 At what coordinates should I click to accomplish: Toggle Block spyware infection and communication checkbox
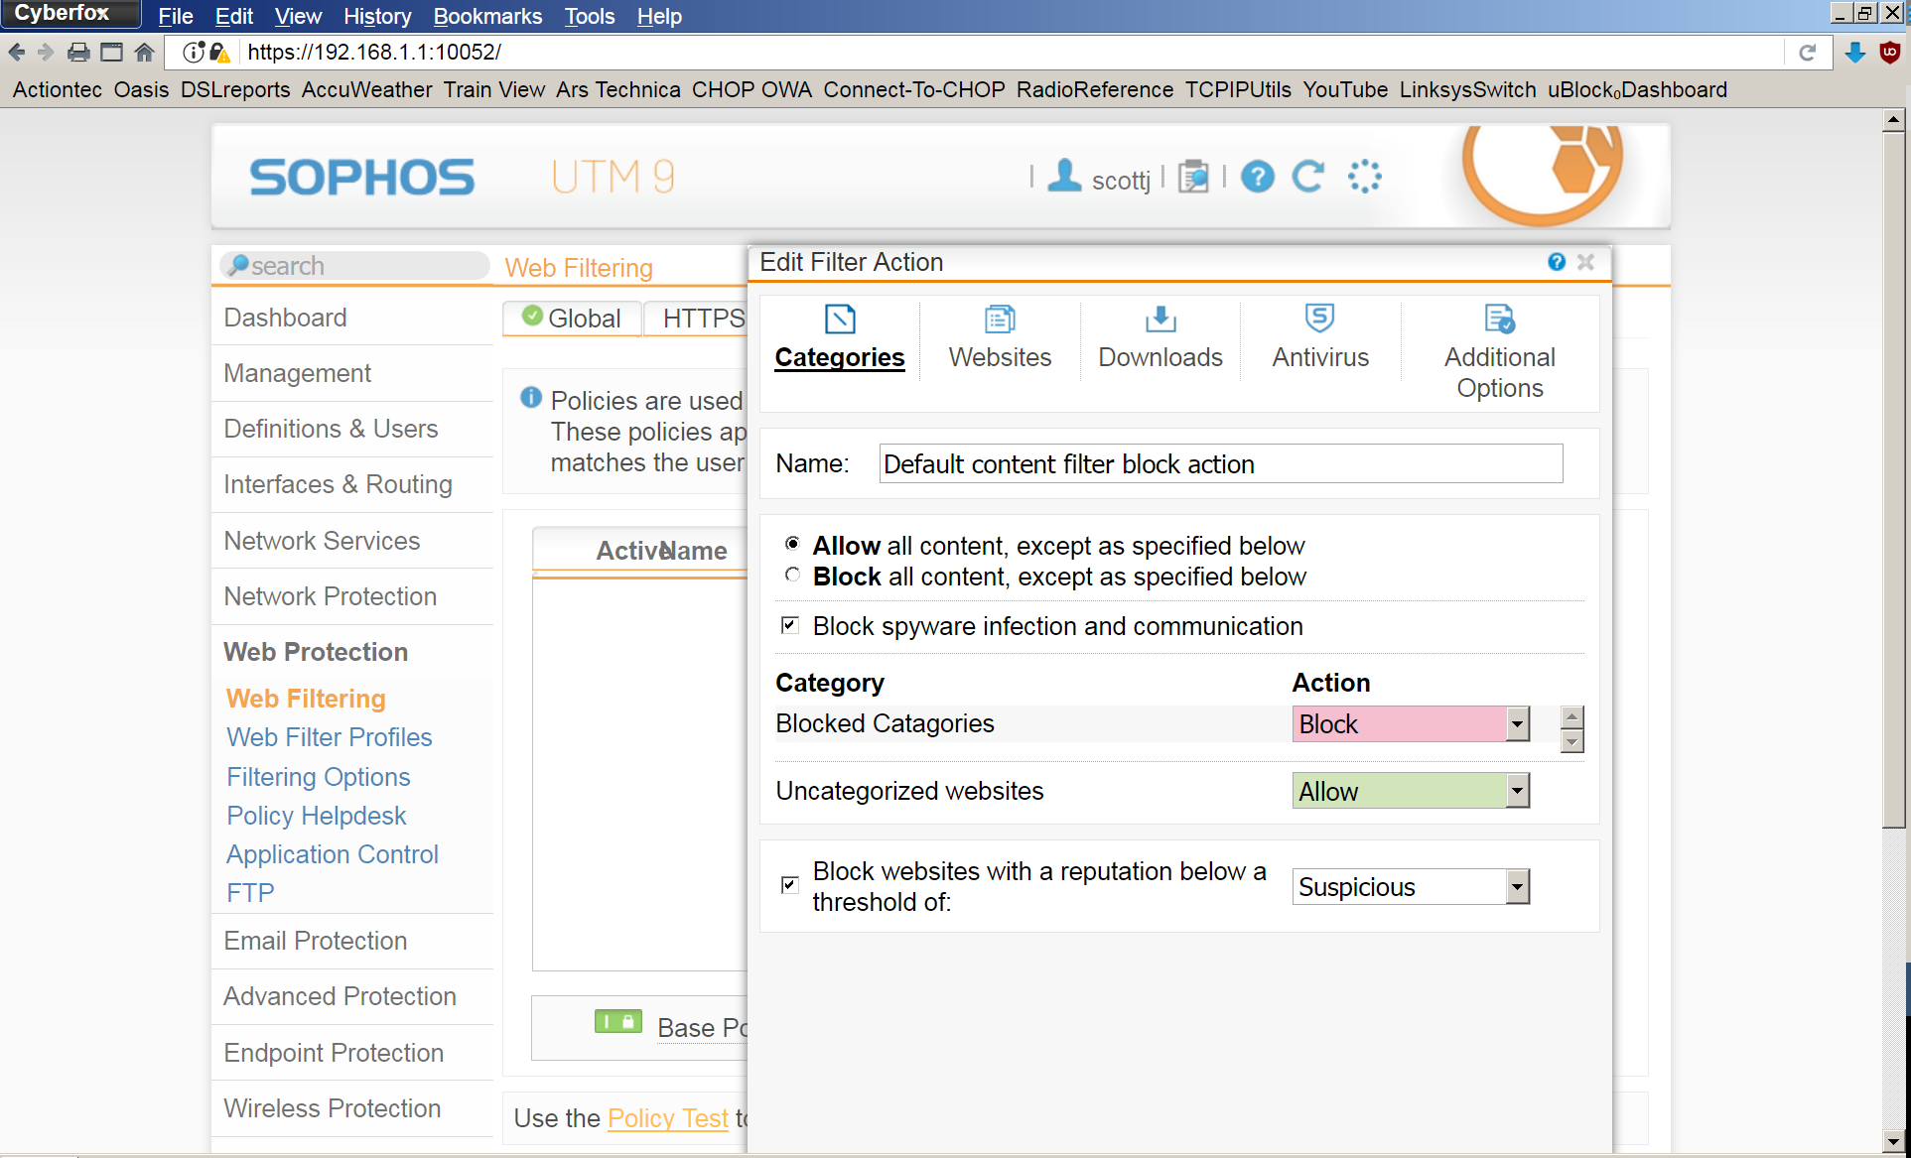[x=789, y=624]
